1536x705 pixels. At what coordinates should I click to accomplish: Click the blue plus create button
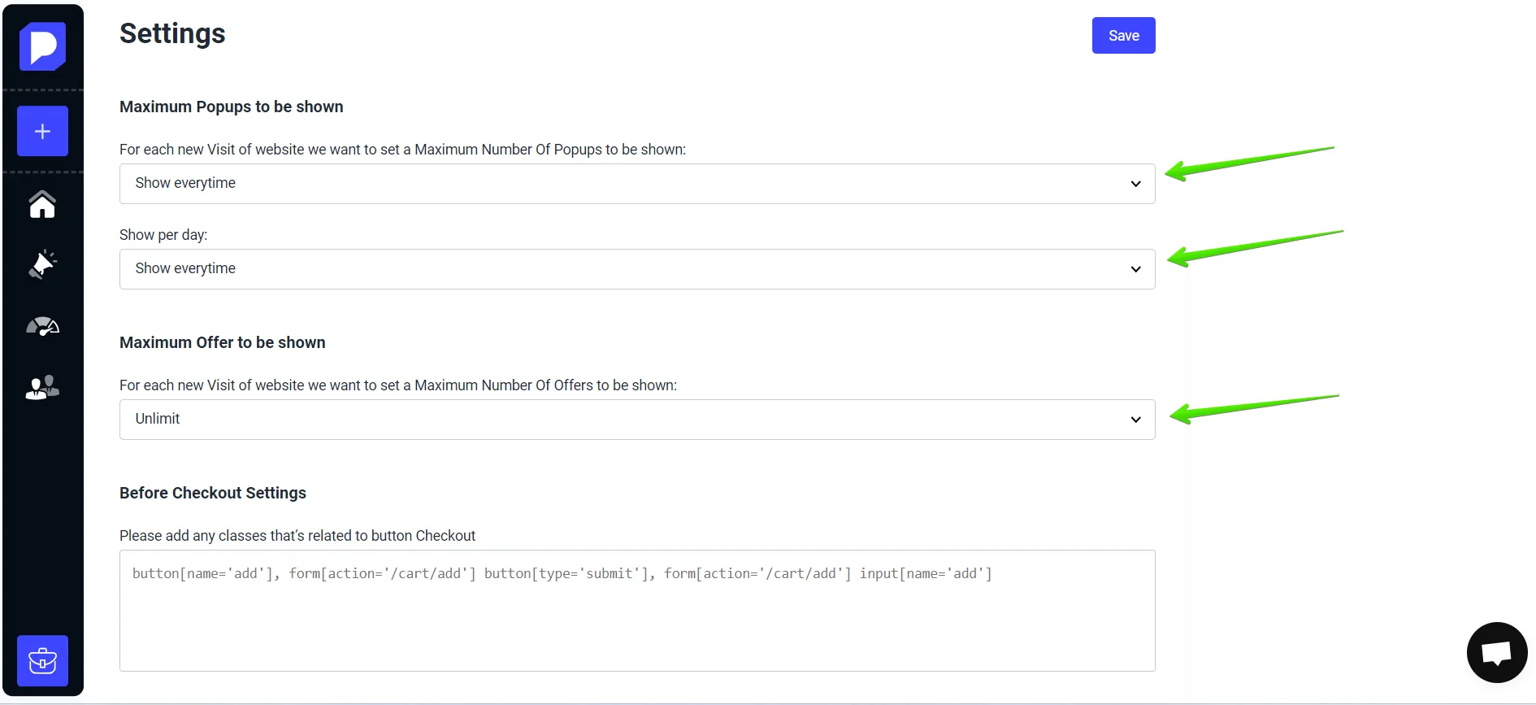(42, 131)
